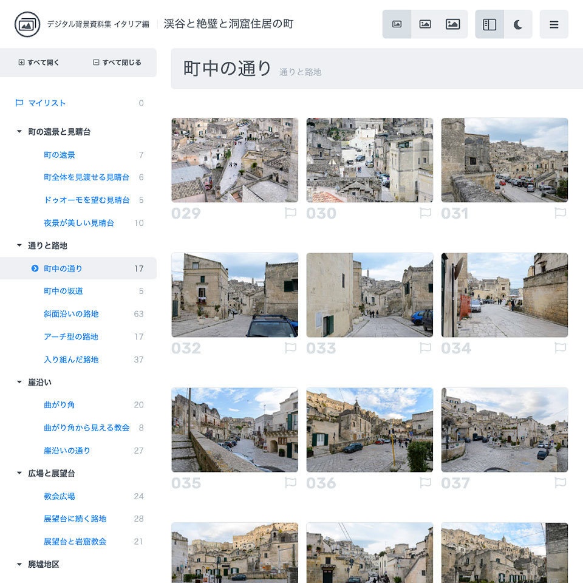Open thumbnail 035 showing the stone wall street
The width and height of the screenshot is (583, 583).
click(234, 429)
